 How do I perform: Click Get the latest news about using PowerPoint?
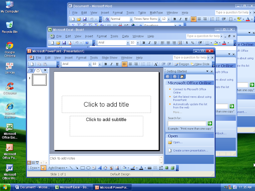pos(192,98)
